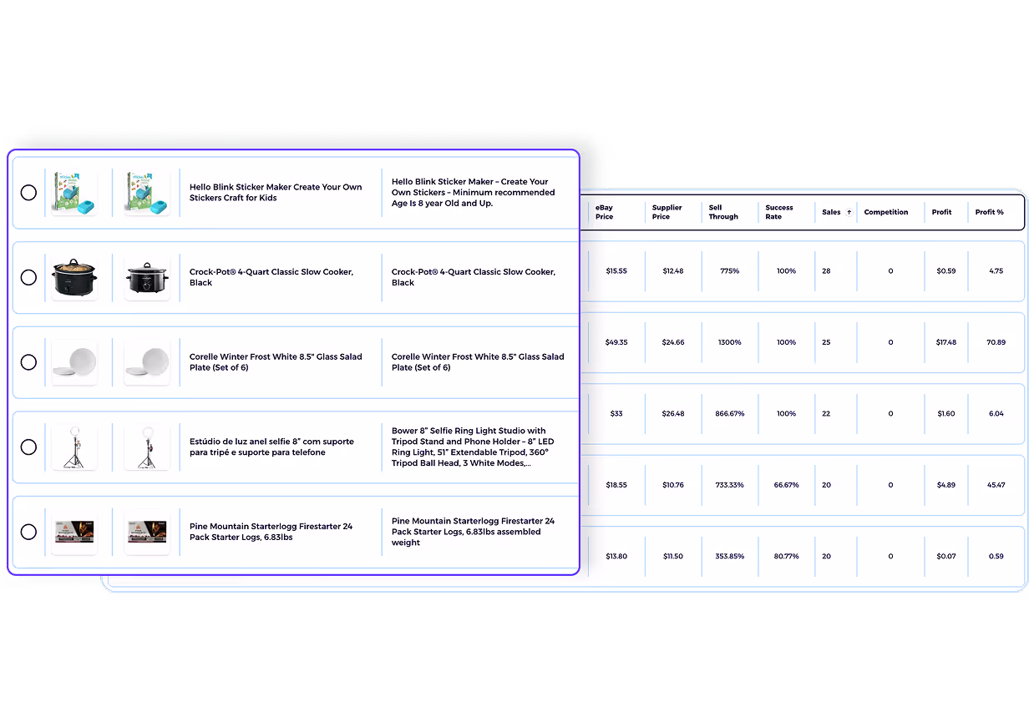Click the supplier price $12.48
Screen dimensions: 1029x717
pyautogui.click(x=673, y=271)
